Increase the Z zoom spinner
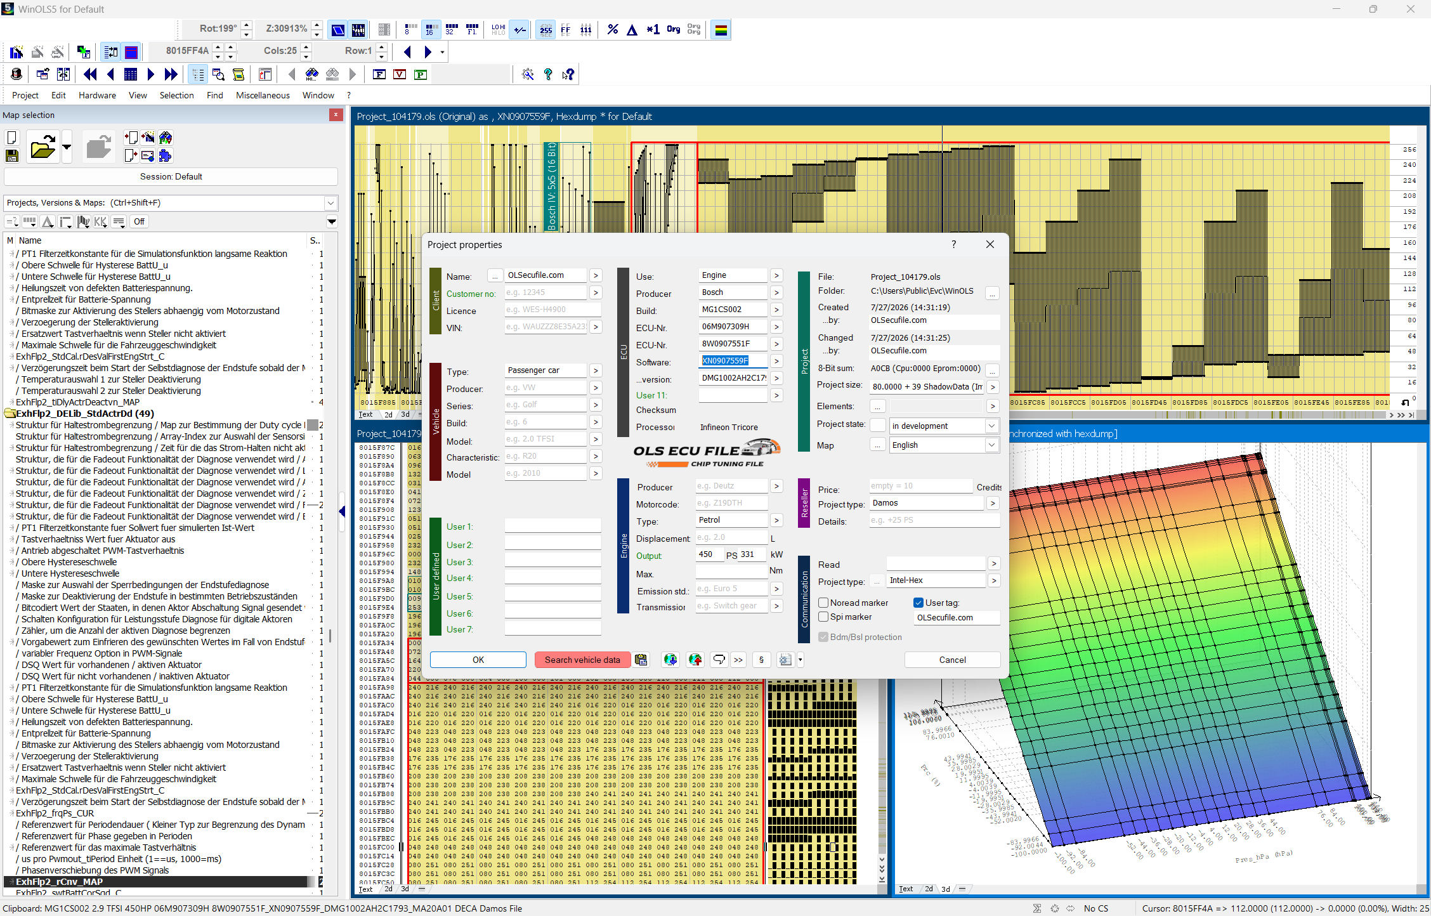 click(x=317, y=25)
